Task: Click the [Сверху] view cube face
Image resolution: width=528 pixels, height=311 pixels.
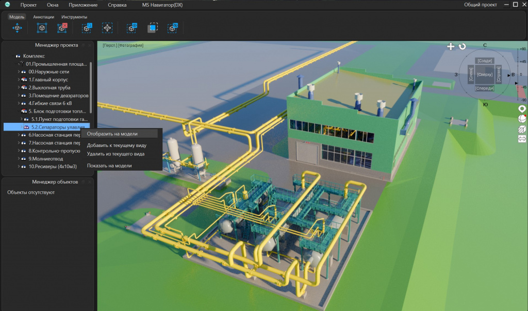Action: tap(485, 75)
